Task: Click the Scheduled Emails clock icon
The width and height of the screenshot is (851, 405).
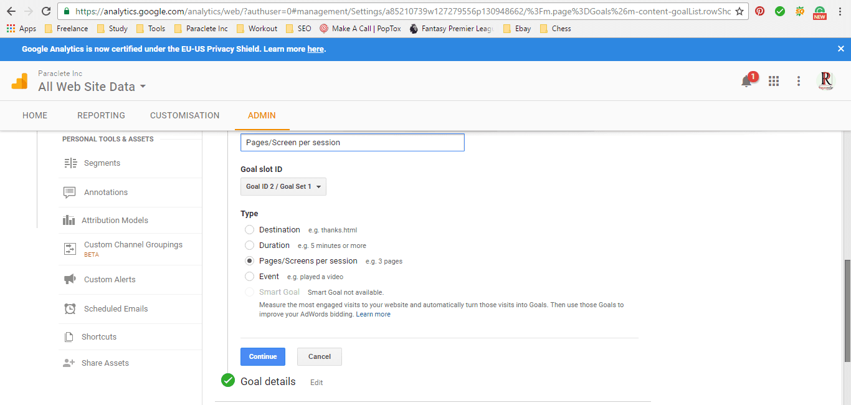Action: click(x=71, y=309)
